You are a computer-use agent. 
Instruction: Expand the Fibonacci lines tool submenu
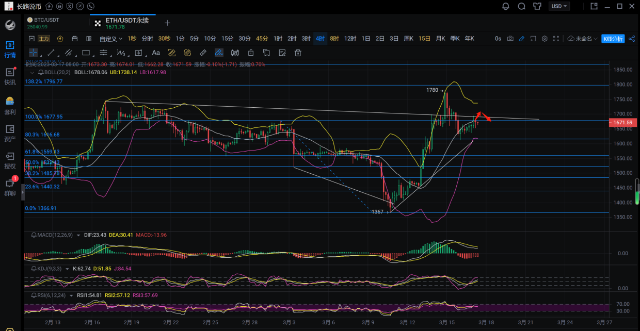[111, 56]
